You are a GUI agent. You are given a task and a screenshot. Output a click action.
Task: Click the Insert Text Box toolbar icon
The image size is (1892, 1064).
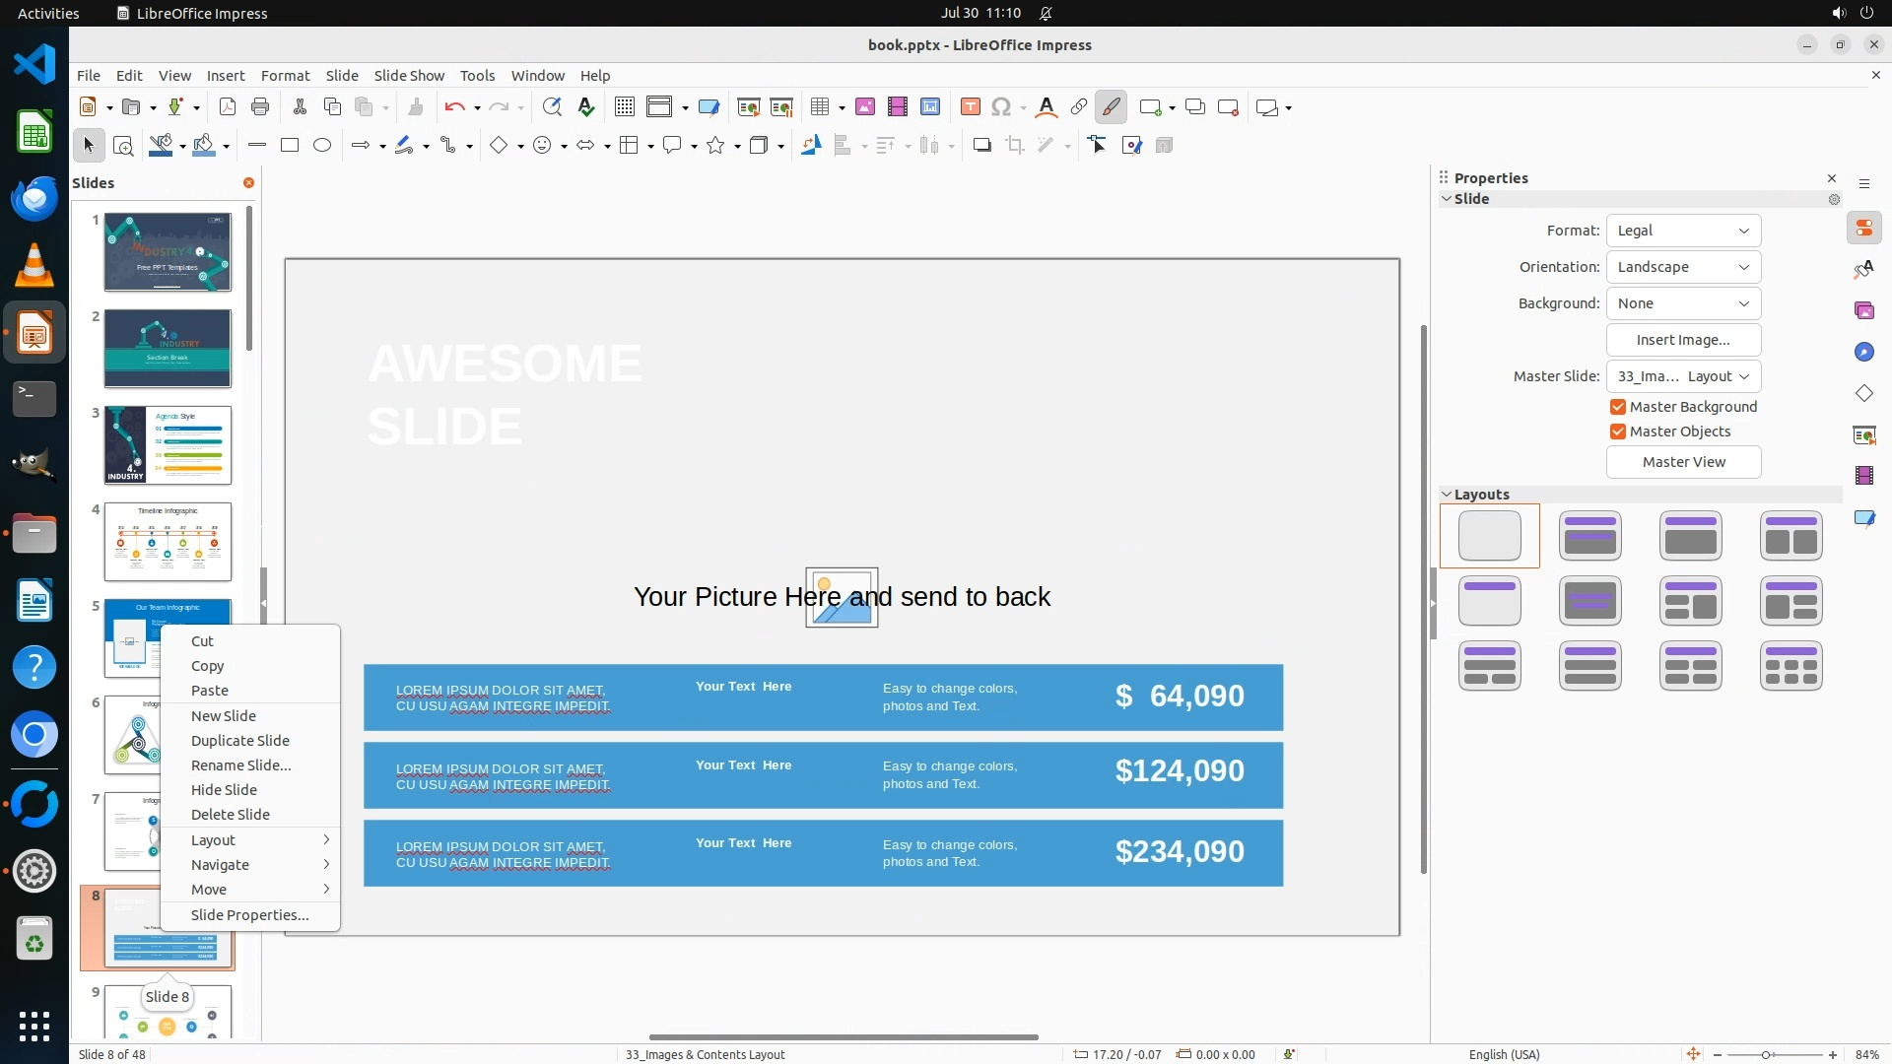(970, 107)
